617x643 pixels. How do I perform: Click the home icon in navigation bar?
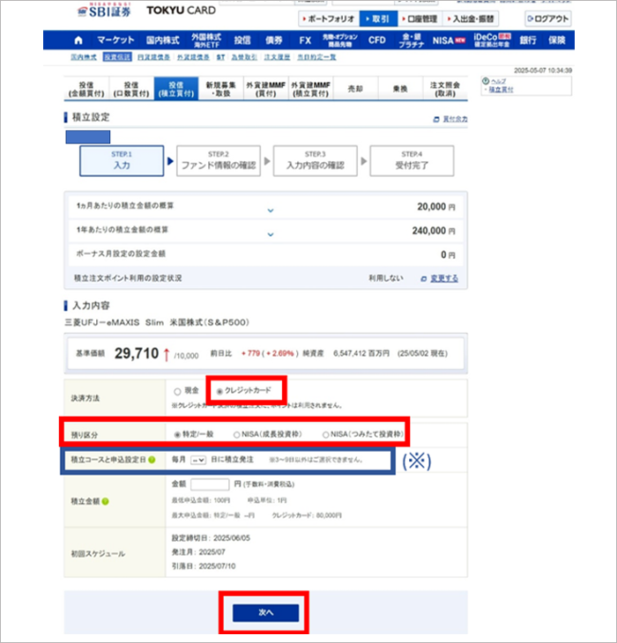click(78, 41)
